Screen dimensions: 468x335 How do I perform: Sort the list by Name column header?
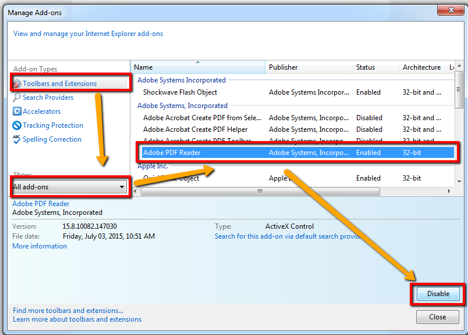(197, 67)
